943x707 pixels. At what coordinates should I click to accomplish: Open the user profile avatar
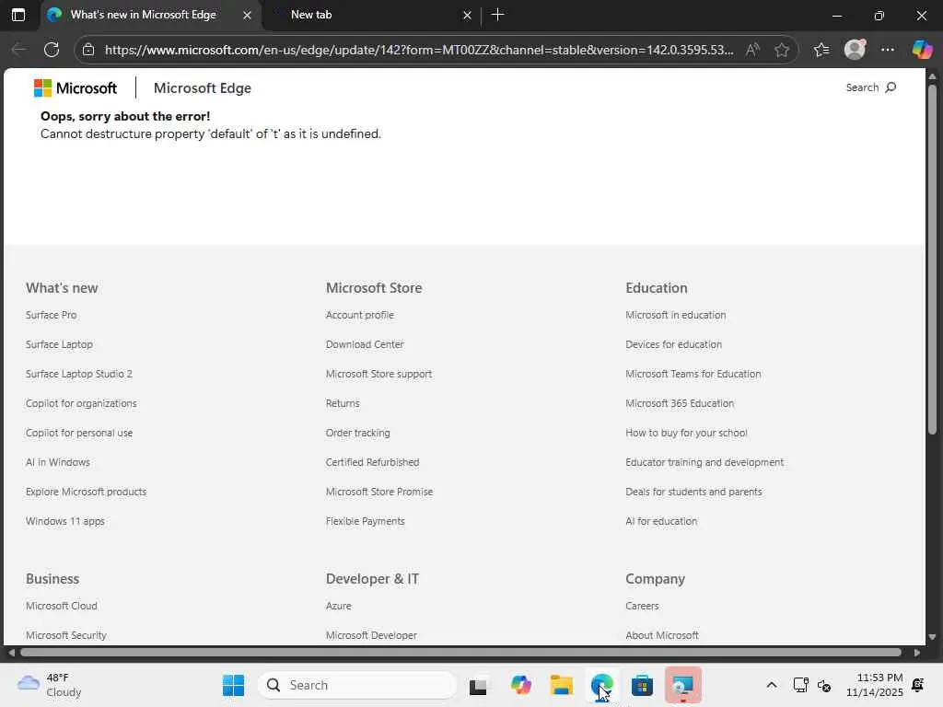pos(855,50)
